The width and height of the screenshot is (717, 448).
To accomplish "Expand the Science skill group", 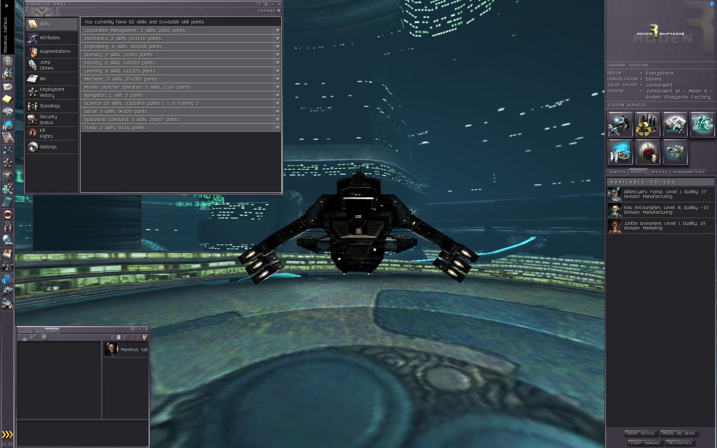I will [181, 103].
